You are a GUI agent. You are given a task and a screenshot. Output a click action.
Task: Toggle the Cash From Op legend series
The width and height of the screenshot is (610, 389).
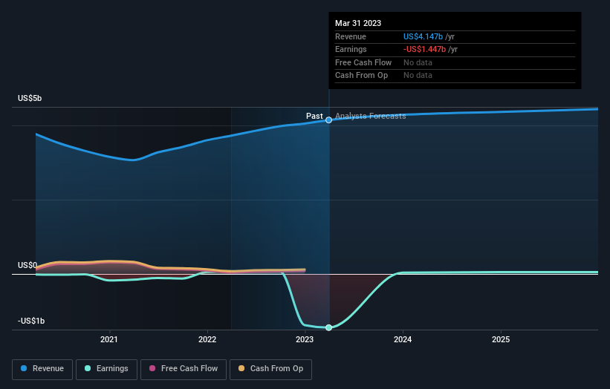coord(270,369)
